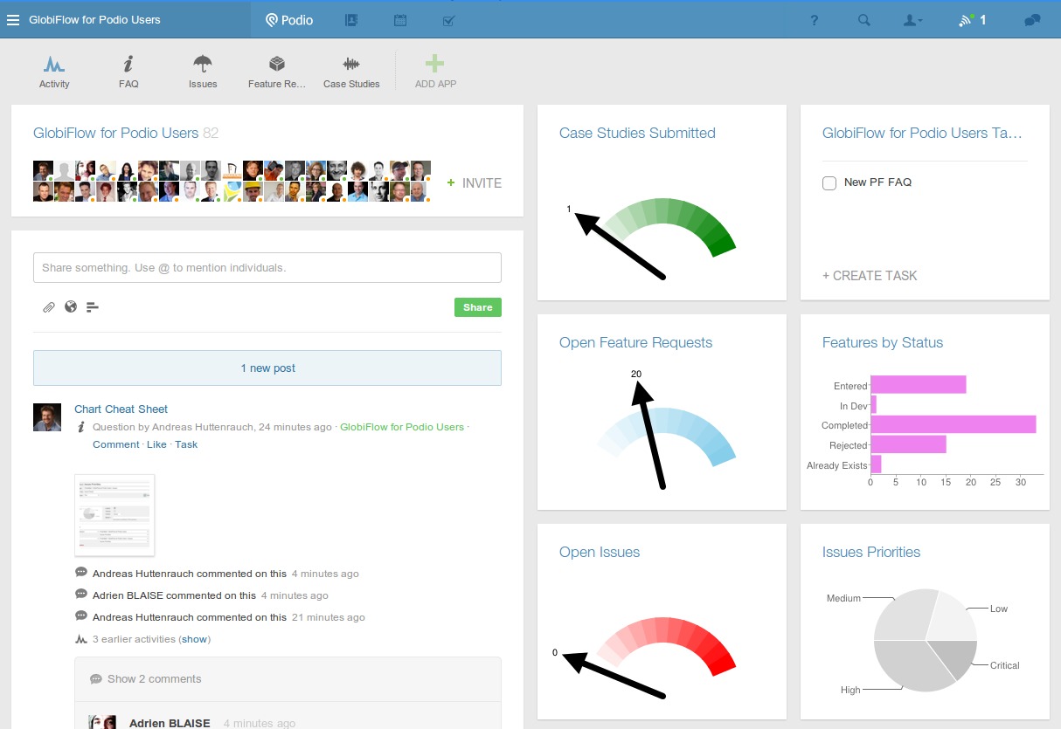Screen dimensions: 1061x729
Task: Open the hamburger navigation menu
Action: (x=14, y=19)
